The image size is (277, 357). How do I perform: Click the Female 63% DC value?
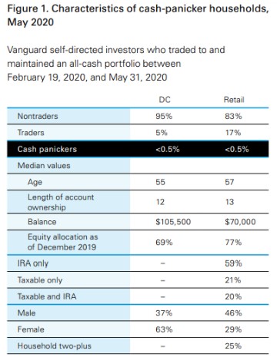click(164, 329)
